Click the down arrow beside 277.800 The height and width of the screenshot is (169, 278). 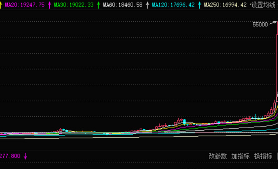click(25, 156)
